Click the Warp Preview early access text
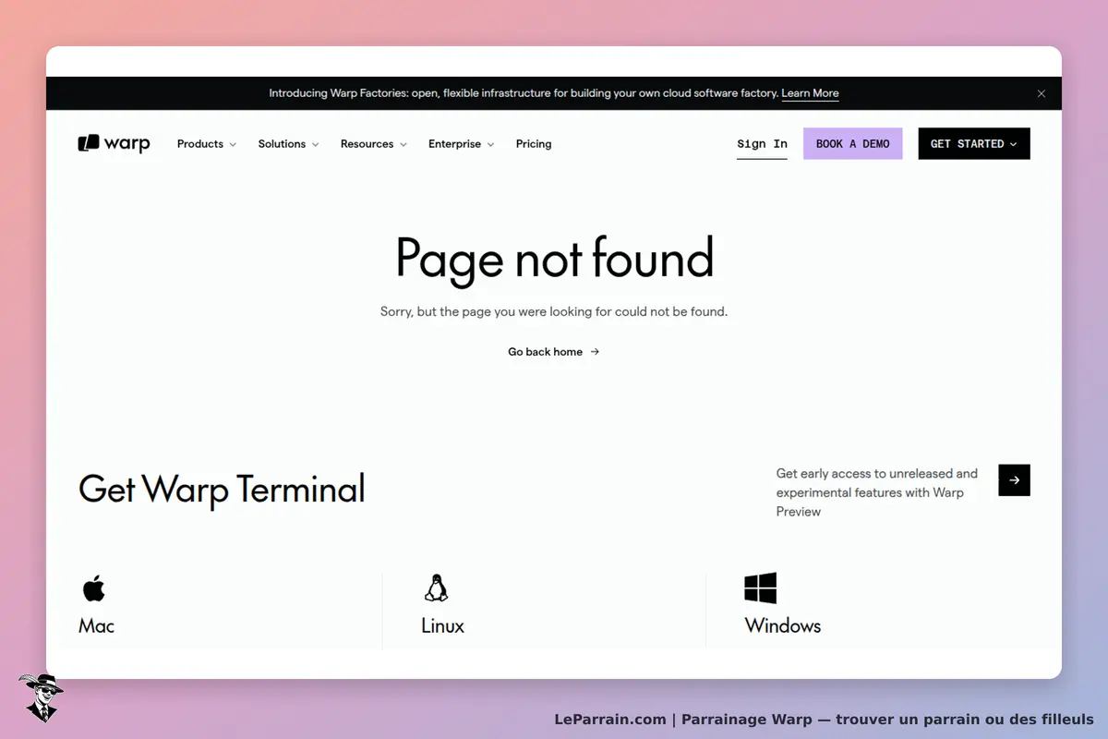Viewport: 1108px width, 739px height. [877, 492]
